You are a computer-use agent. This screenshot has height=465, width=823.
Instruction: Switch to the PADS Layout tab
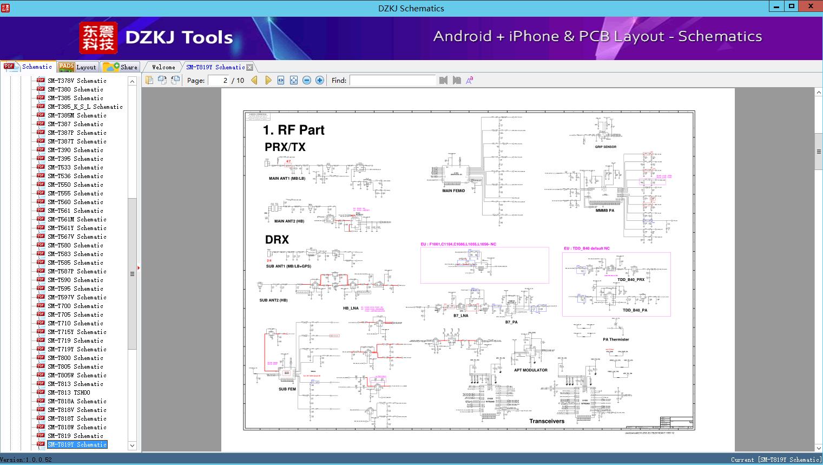click(x=77, y=67)
